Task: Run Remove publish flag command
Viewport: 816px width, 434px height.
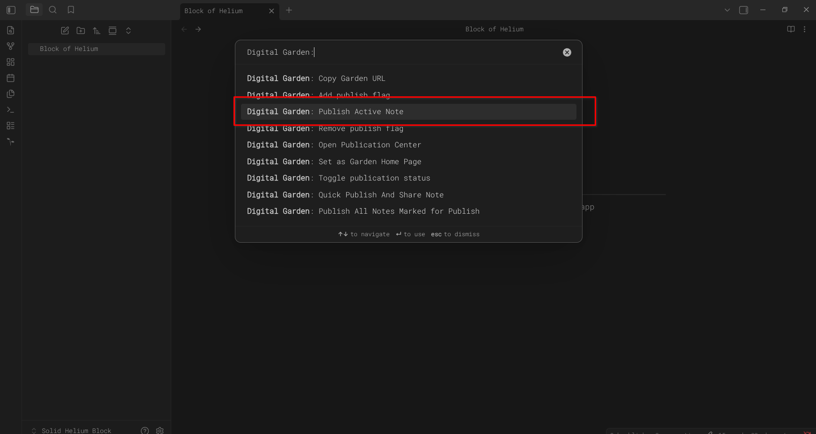Action: [x=408, y=128]
